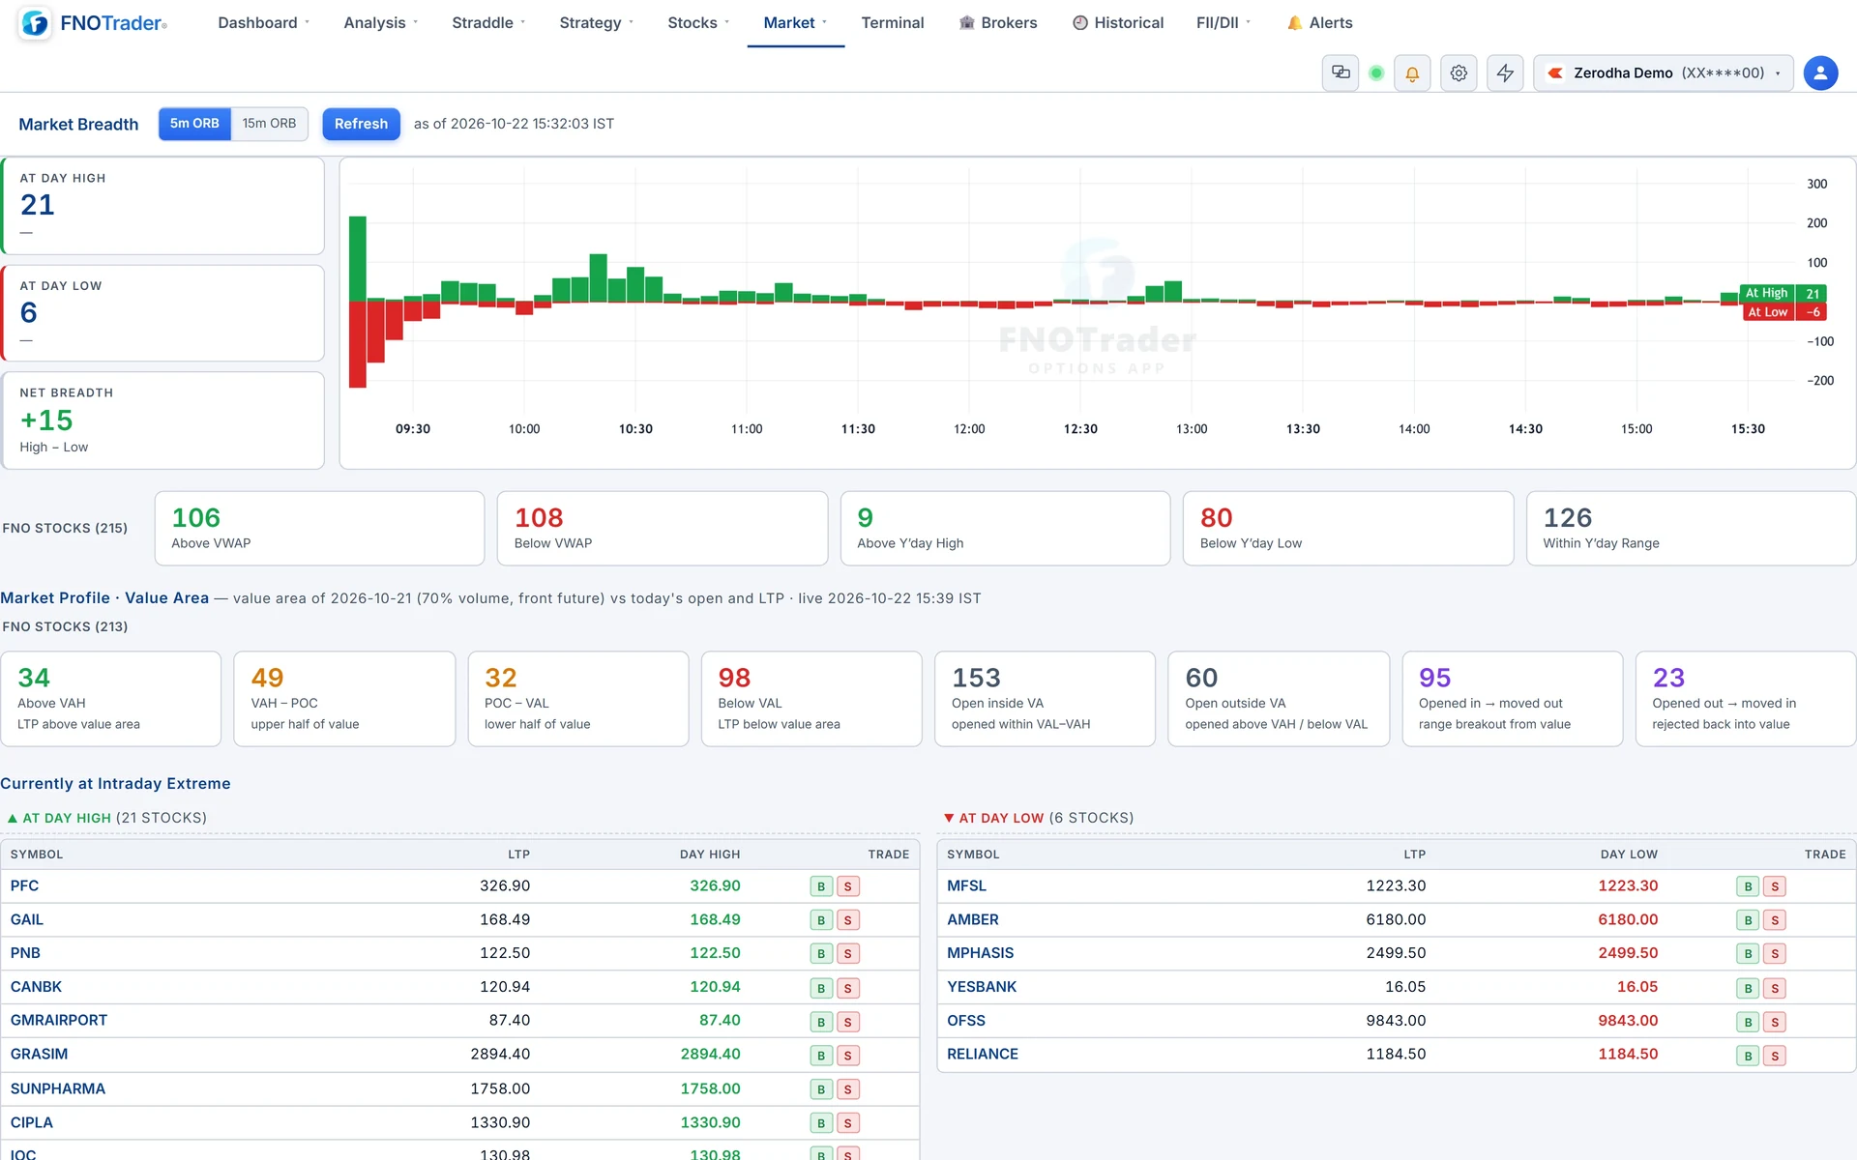This screenshot has width=1857, height=1160.
Task: Expand the FII/DII dropdown menu
Action: pos(1223,23)
